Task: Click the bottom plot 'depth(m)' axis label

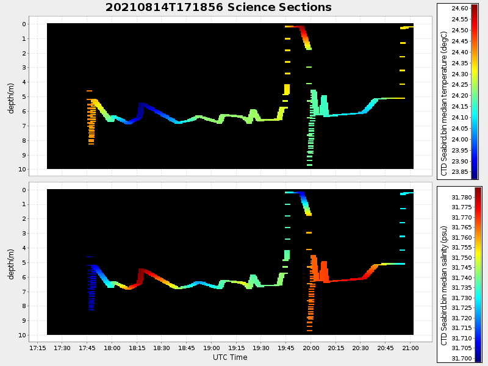Action: [x=11, y=264]
